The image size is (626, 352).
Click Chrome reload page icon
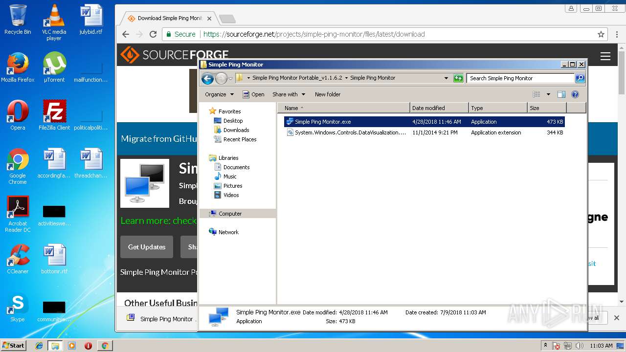(x=153, y=34)
